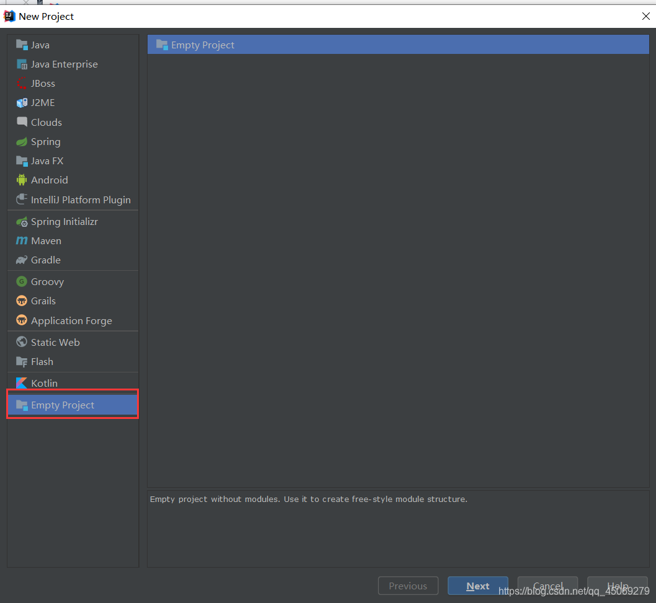Close the New Project dialog
This screenshot has width=656, height=603.
tap(645, 16)
